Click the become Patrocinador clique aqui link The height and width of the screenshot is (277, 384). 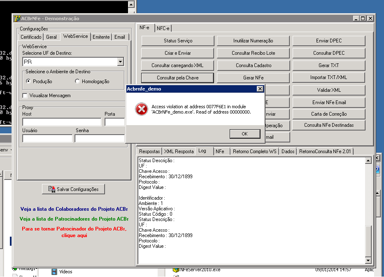[x=74, y=232]
